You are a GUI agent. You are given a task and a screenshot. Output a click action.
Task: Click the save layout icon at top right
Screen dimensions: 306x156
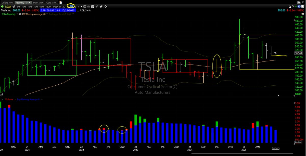[302, 7]
